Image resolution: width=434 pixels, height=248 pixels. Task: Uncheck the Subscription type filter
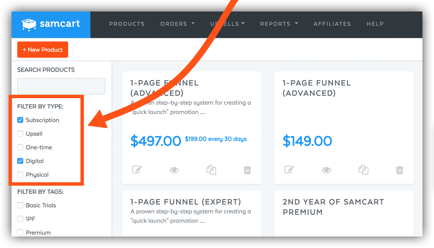(x=20, y=120)
